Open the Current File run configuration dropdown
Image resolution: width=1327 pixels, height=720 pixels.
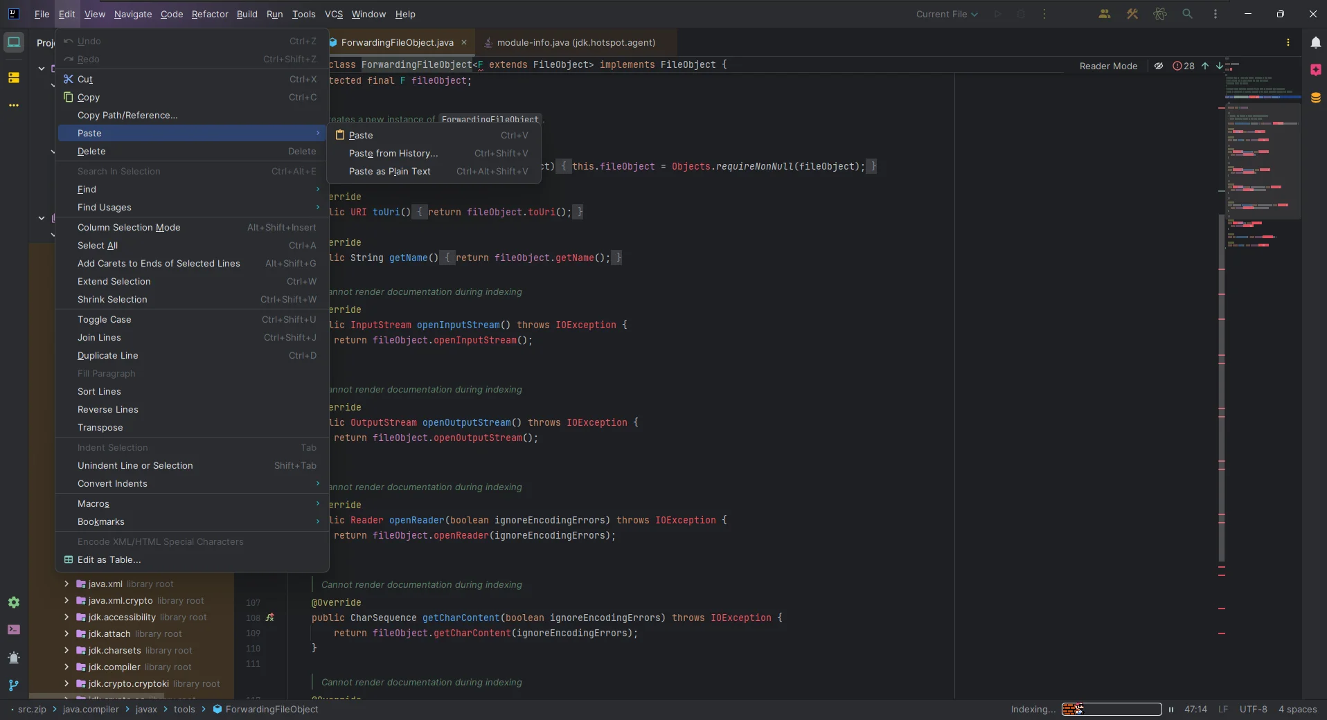click(946, 14)
